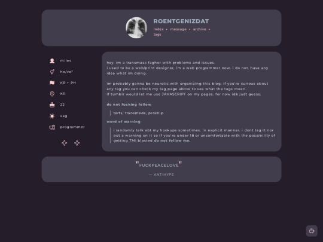This screenshot has width=323, height=242.
Task: Click the ROENTGENIZDAT blog title
Action: pyautogui.click(x=181, y=21)
